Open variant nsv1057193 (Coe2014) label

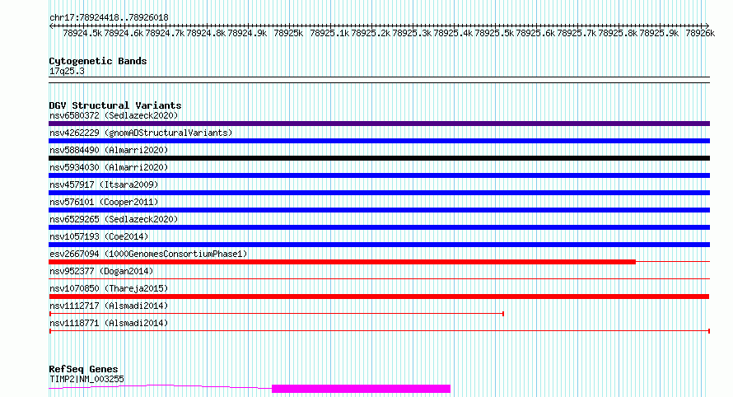99,236
